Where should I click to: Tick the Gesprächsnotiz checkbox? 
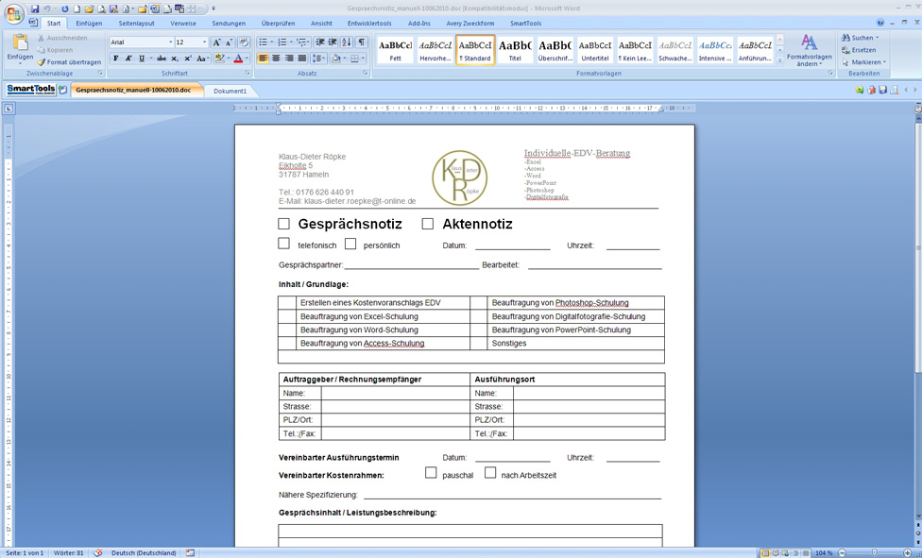pos(283,224)
